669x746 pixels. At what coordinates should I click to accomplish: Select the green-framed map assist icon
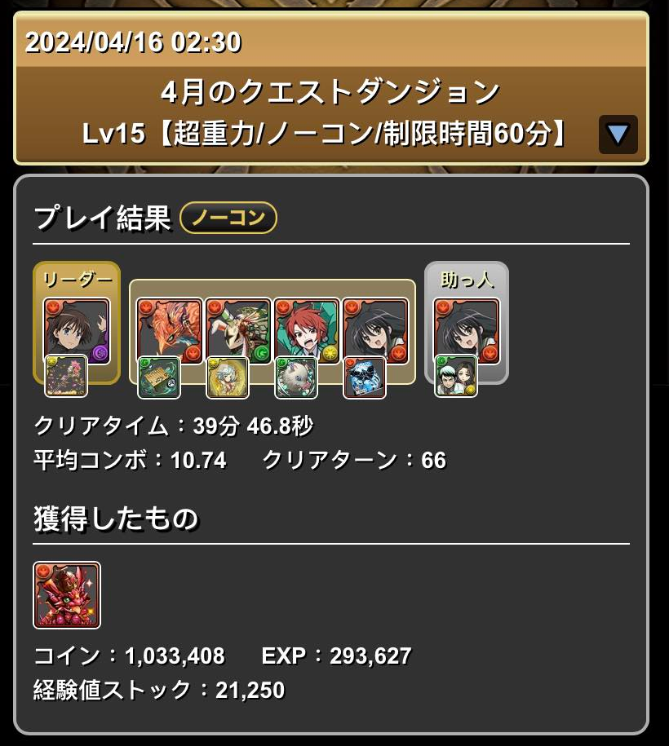point(158,377)
